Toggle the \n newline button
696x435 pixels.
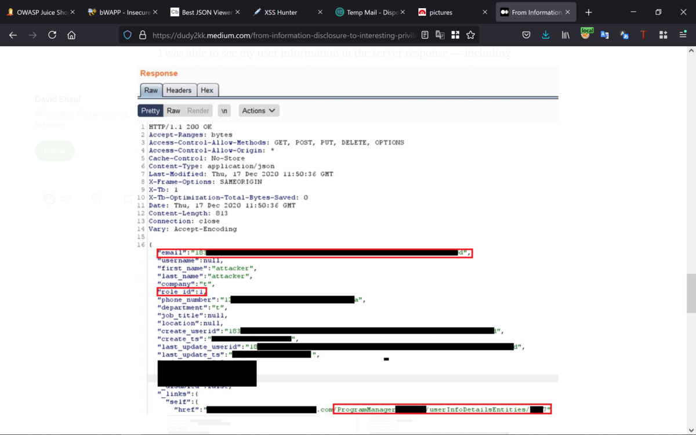224,111
